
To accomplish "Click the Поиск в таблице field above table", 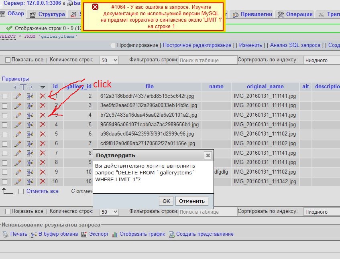I will click(208, 60).
